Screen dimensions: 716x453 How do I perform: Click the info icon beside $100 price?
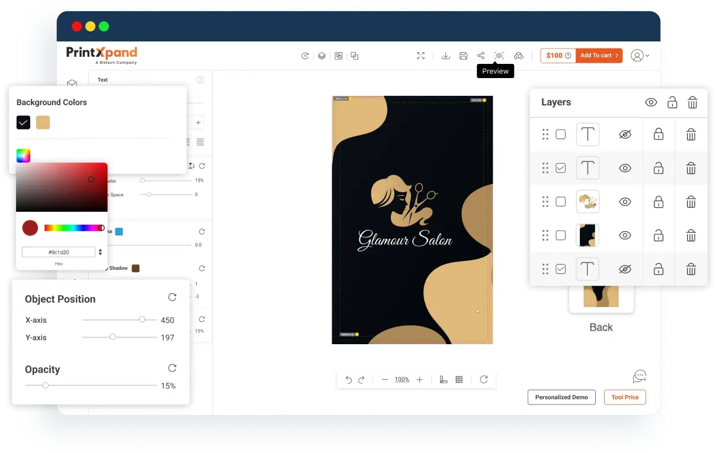[568, 56]
